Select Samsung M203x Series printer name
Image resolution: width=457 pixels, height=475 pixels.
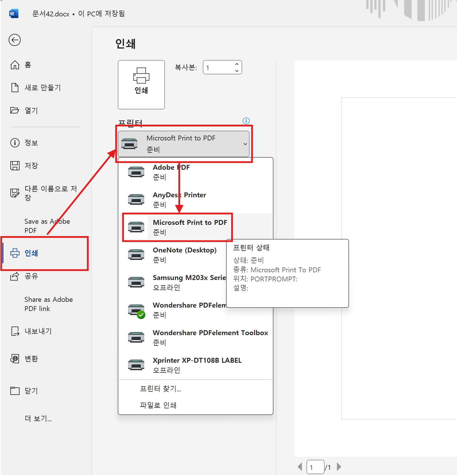tap(189, 278)
